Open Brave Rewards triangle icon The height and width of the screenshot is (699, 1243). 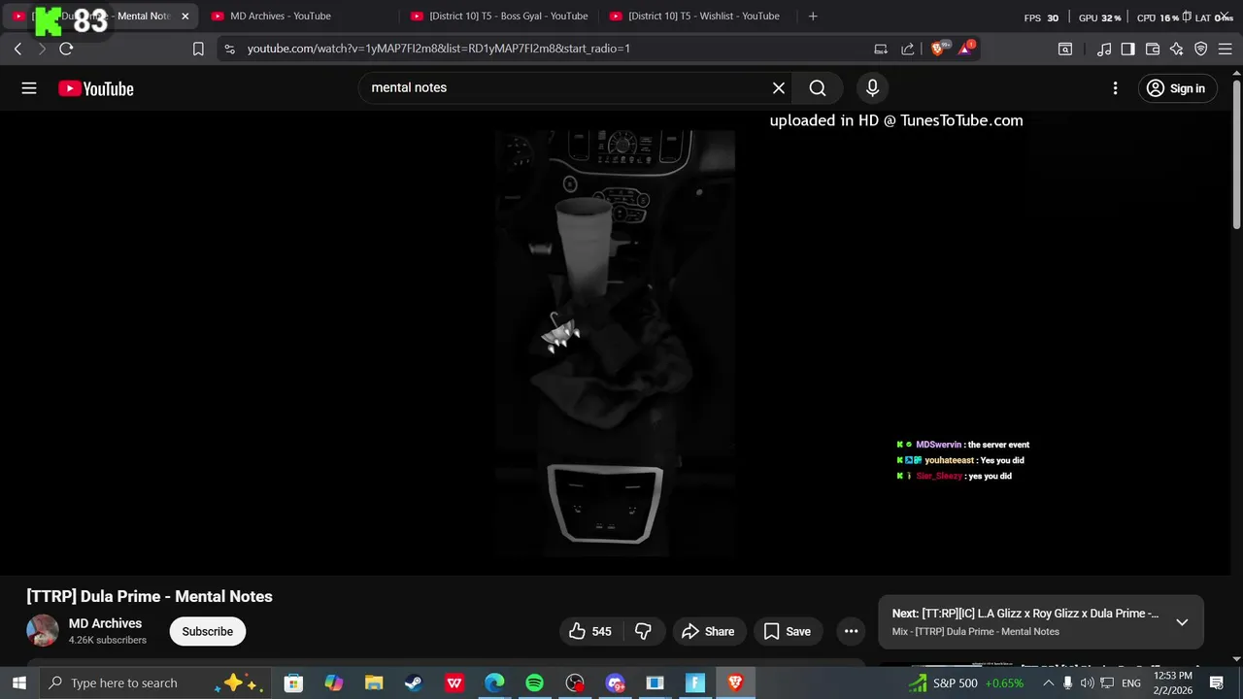[x=965, y=49]
